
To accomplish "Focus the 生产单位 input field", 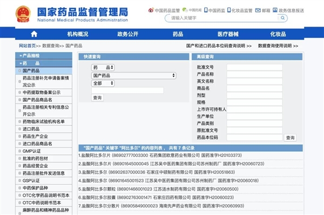I will pyautogui.click(x=254, y=116).
